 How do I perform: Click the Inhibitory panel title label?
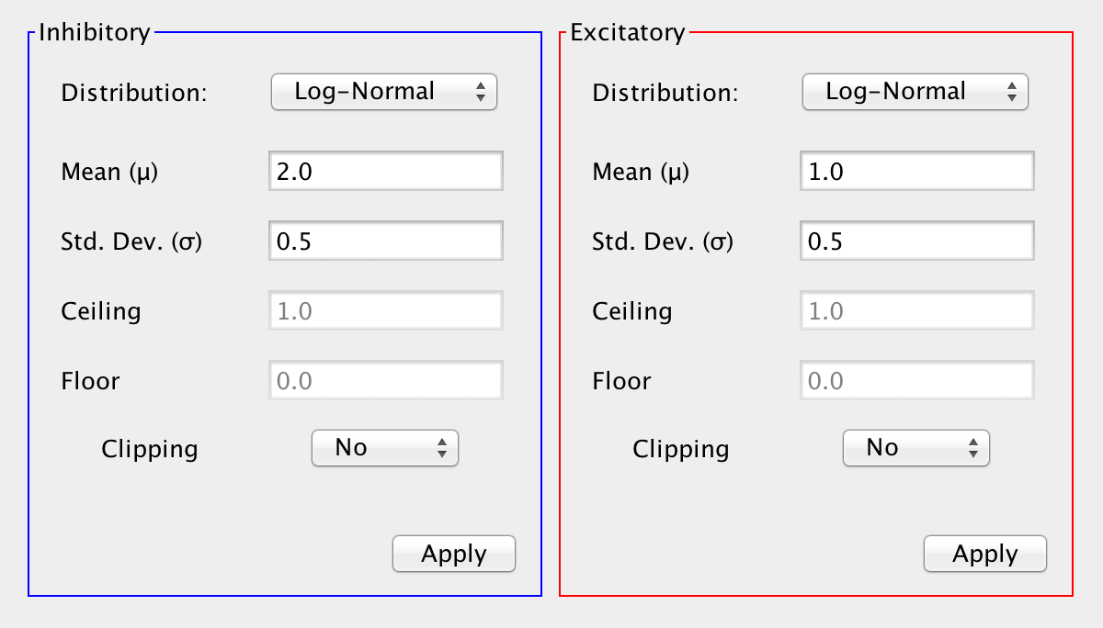[94, 33]
